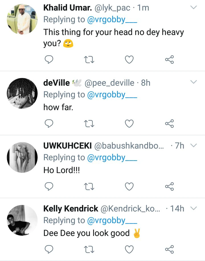Tap the UWKUHCEKI display name

(x=67, y=146)
